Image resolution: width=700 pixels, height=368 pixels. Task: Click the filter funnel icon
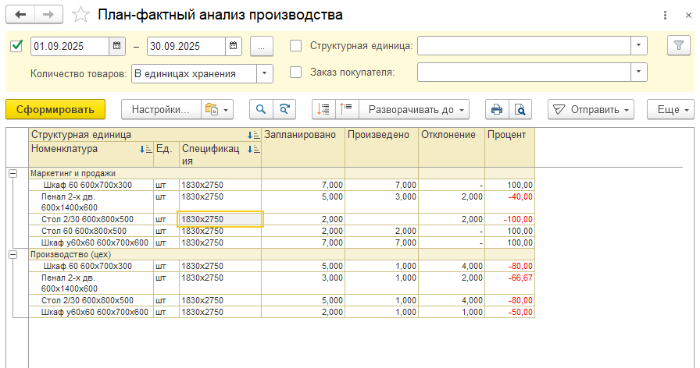(678, 46)
